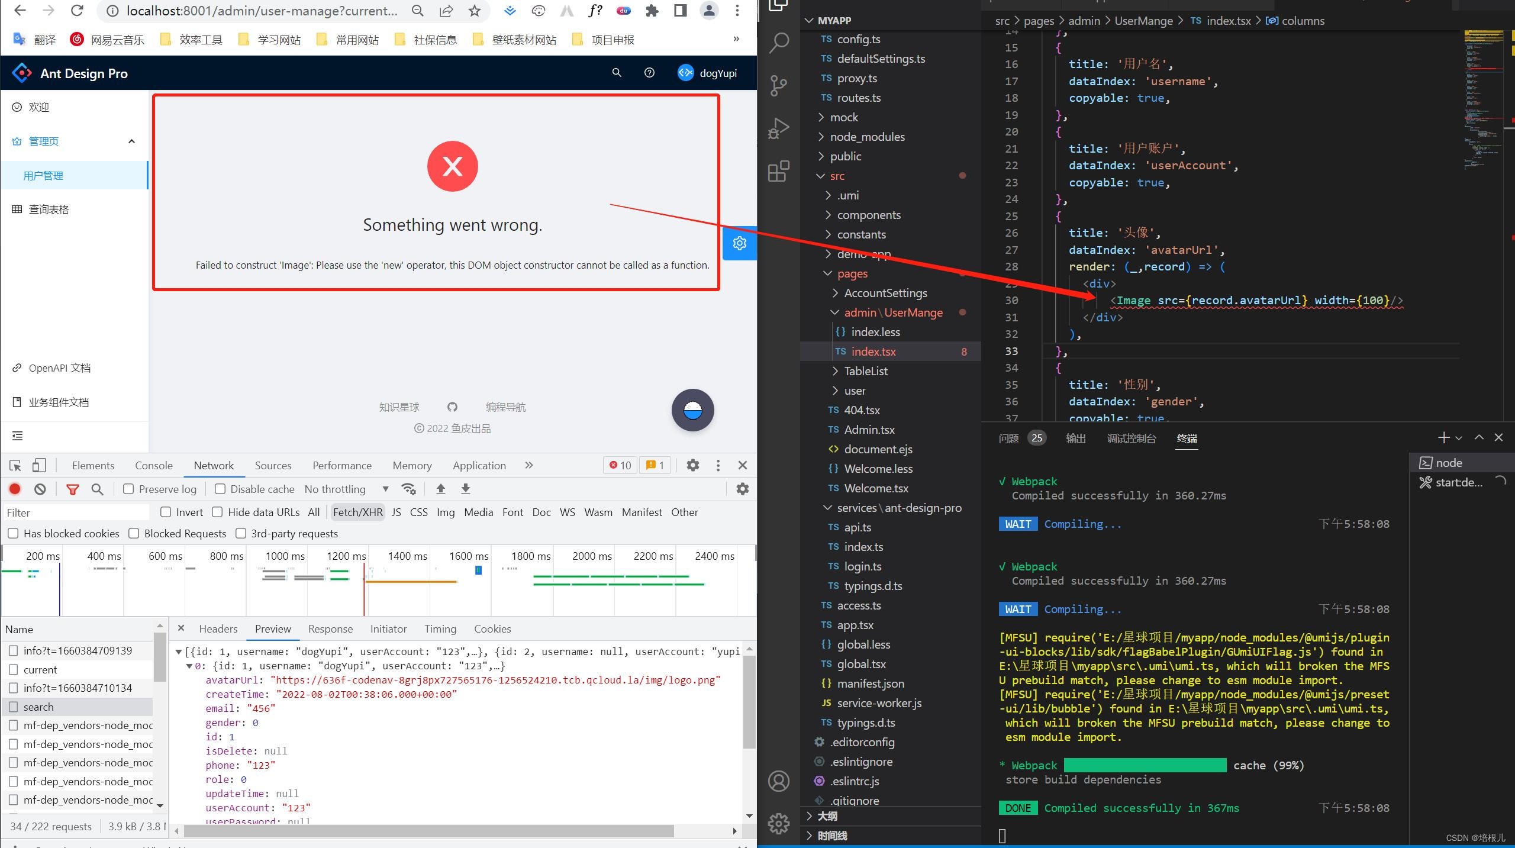Clear the network request log
This screenshot has height=848, width=1515.
tap(39, 489)
